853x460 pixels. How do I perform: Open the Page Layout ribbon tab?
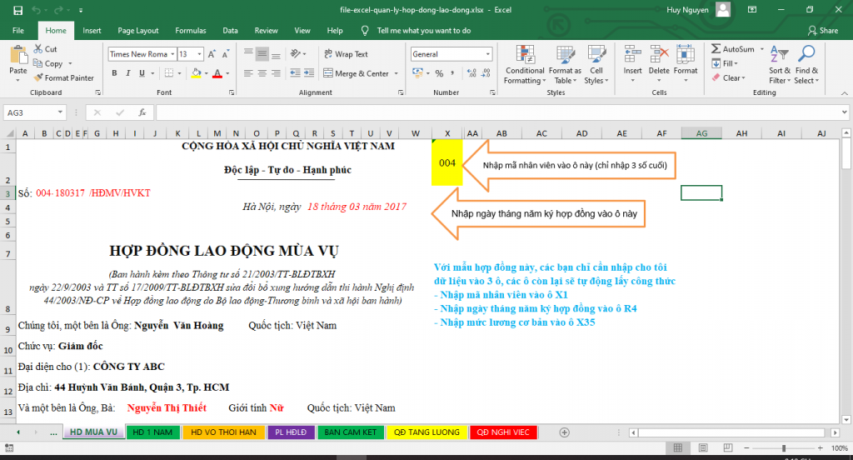137,30
